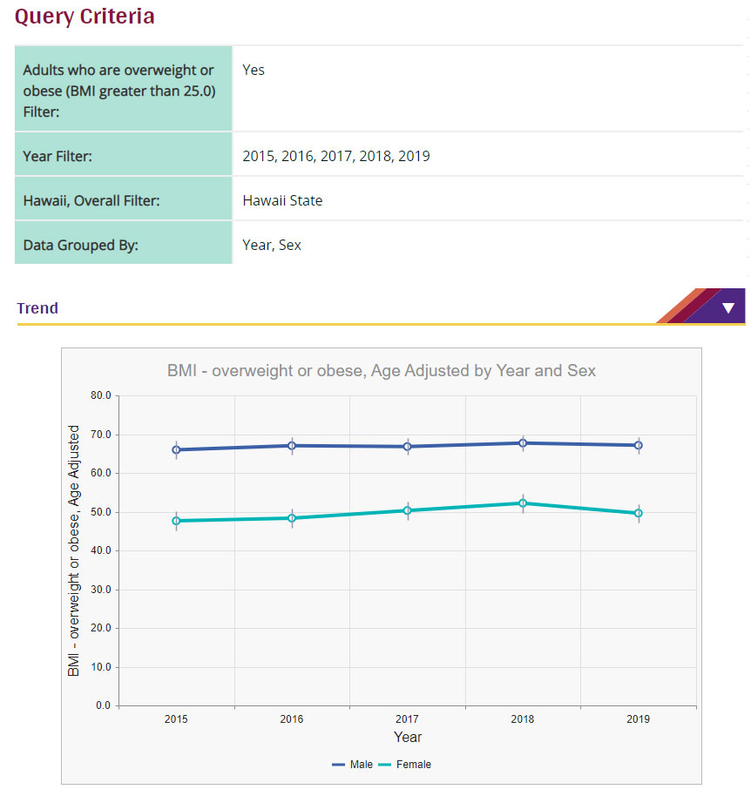751x796 pixels.
Task: Click the 2016 Male data point marker
Action: click(292, 444)
